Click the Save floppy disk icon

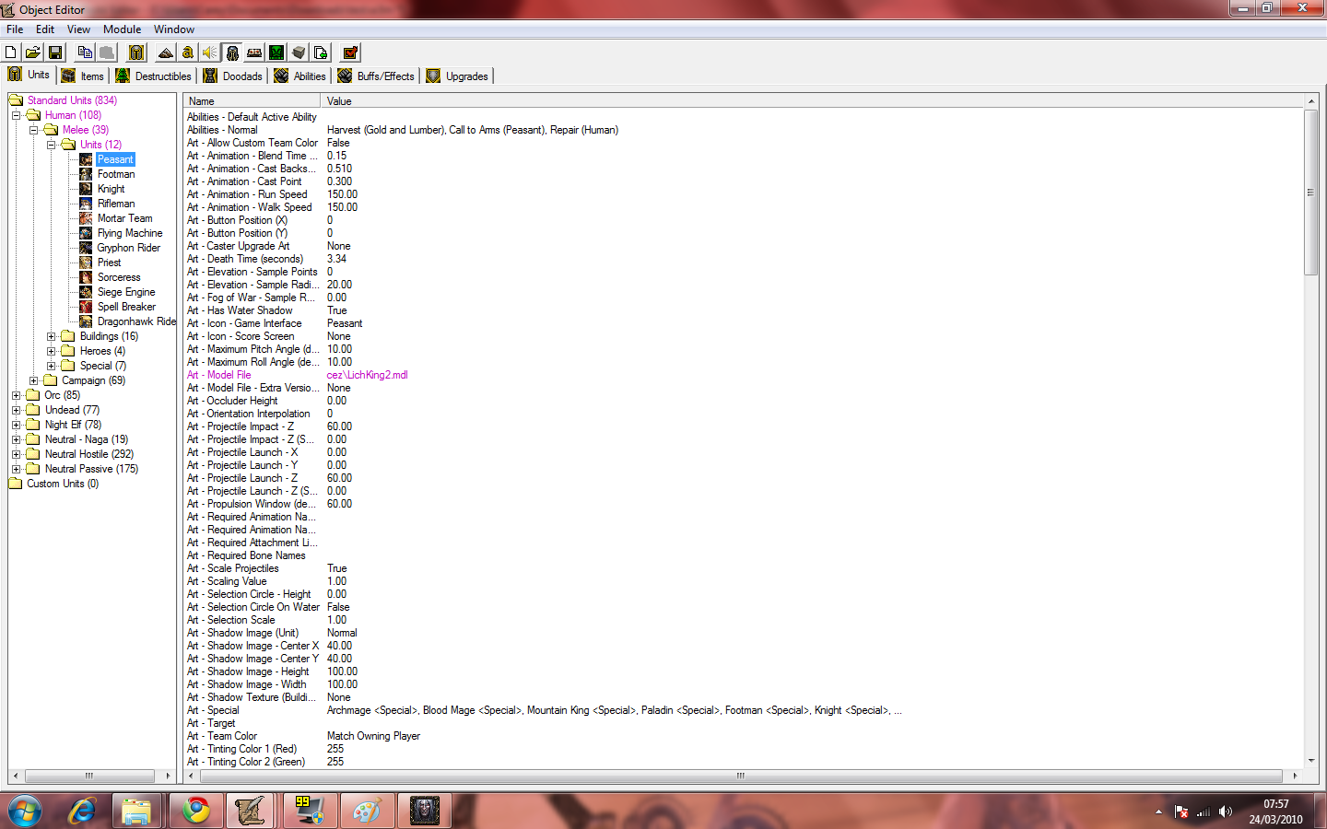click(54, 53)
